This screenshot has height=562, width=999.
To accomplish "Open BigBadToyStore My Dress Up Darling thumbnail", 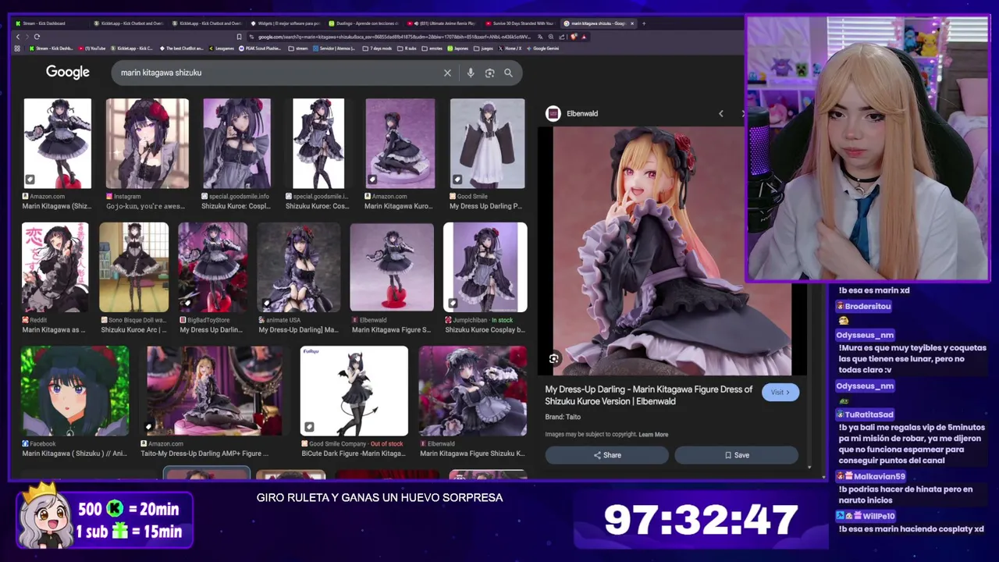I will click(212, 267).
